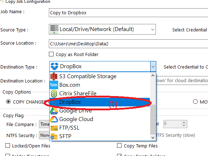
Task: Pick Citrix ShareFile in the dropdown list
Action: 100,93
